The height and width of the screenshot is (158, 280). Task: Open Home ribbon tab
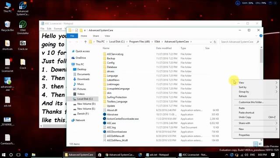pyautogui.click(x=84, y=36)
